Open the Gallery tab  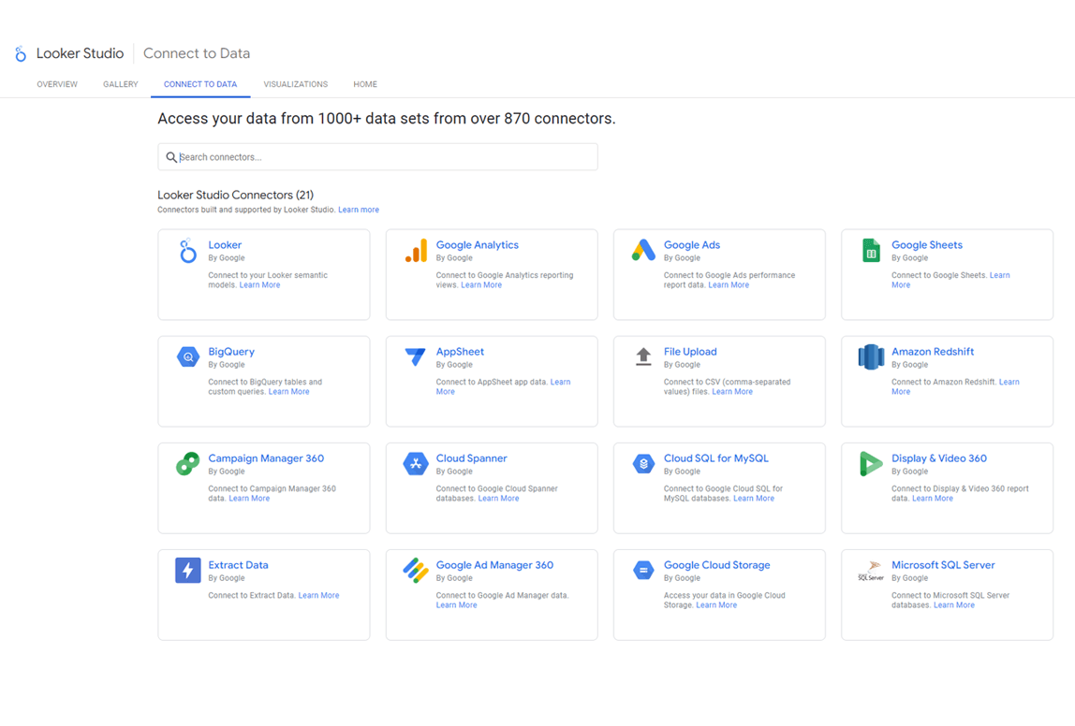[x=121, y=84]
